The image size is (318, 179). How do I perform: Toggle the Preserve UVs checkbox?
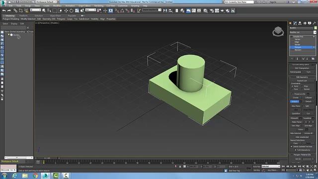click(293, 94)
